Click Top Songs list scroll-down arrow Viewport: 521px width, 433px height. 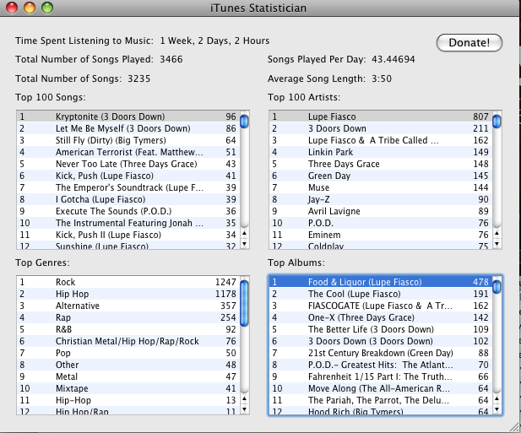245,244
